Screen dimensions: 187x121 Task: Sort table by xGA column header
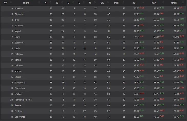coord(154,3)
